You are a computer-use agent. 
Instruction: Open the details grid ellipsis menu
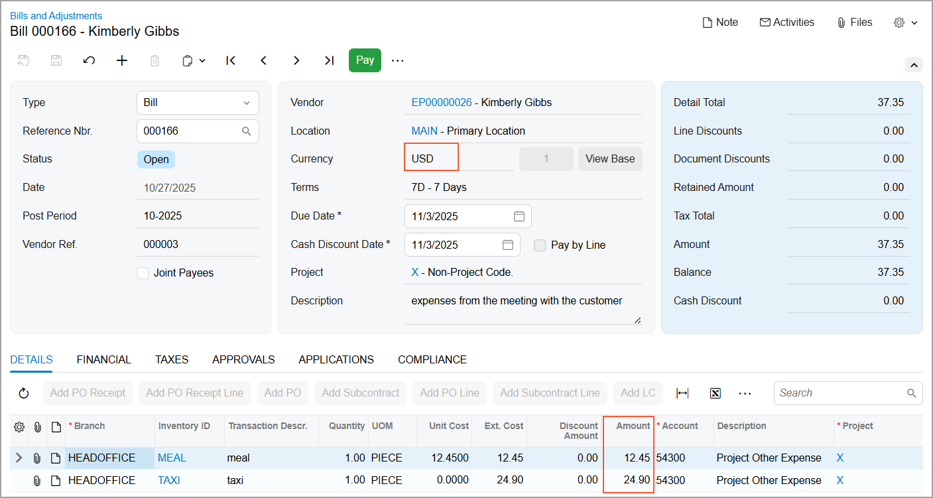(745, 393)
